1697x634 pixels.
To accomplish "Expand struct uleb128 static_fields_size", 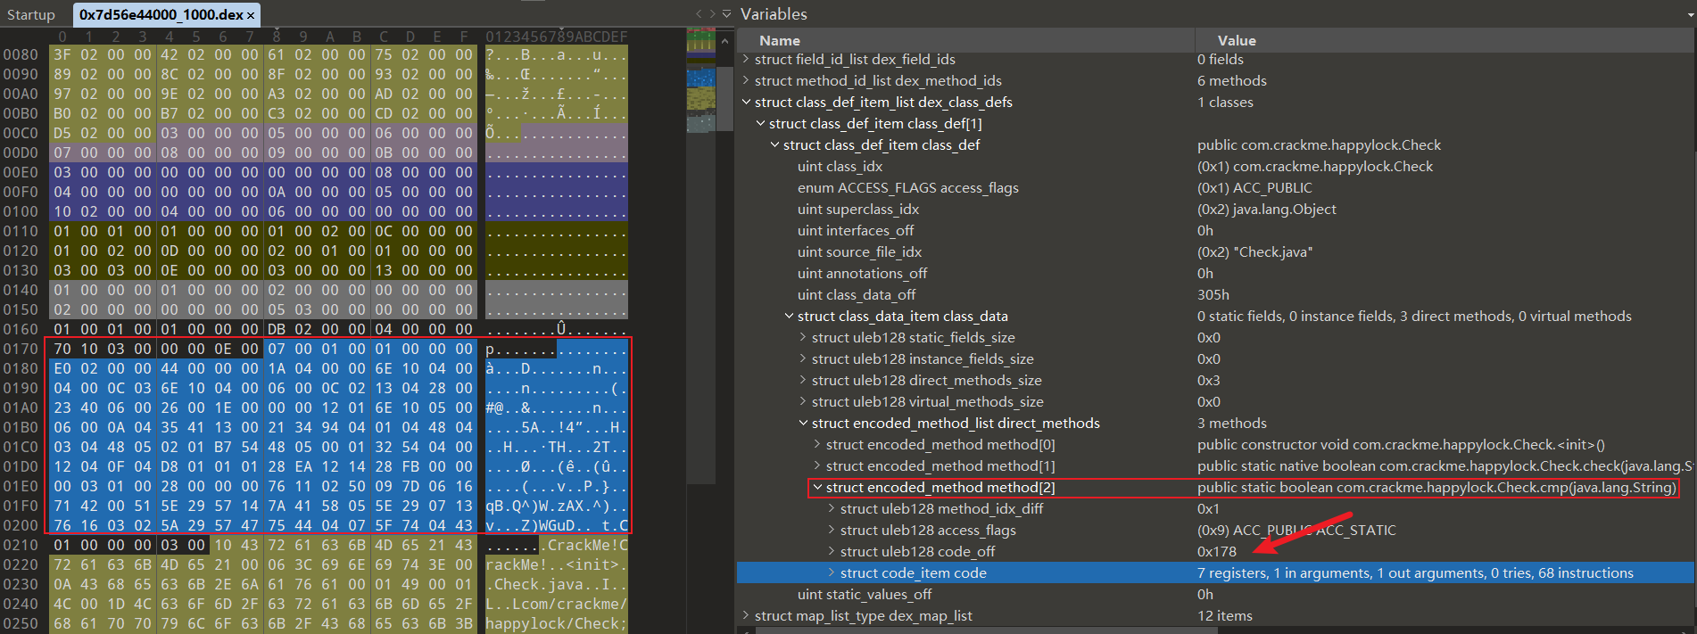I will pyautogui.click(x=803, y=337).
